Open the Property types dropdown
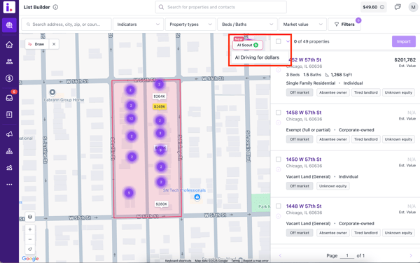Viewport: 420px width, 263px height. pyautogui.click(x=190, y=24)
